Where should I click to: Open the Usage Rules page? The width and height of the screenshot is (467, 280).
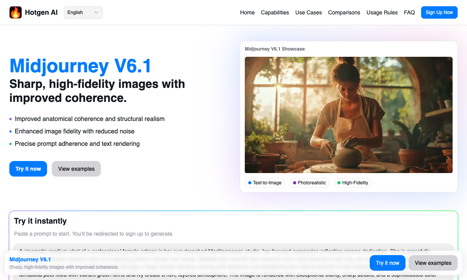(x=382, y=12)
